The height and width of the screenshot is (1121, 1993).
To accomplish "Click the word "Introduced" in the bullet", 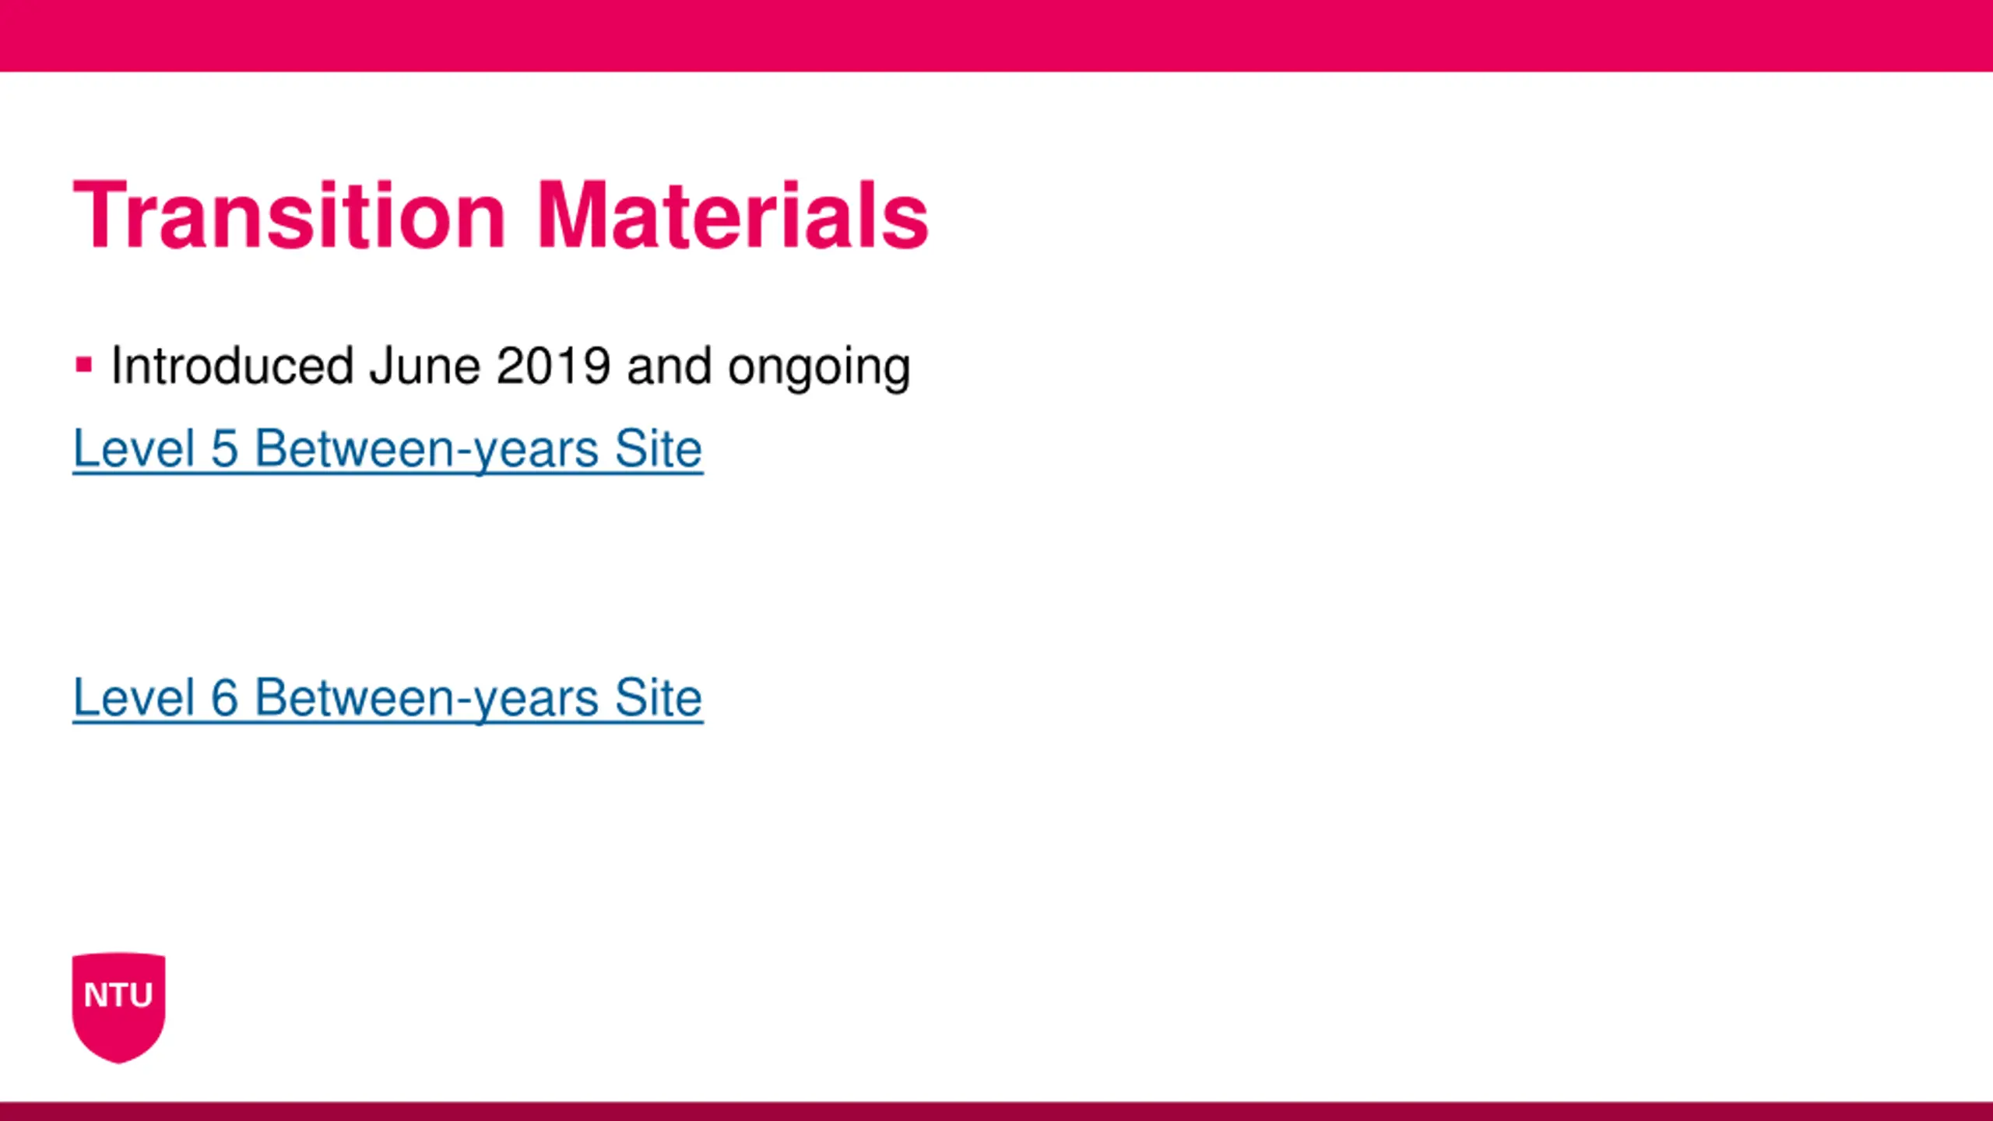I will tap(232, 366).
